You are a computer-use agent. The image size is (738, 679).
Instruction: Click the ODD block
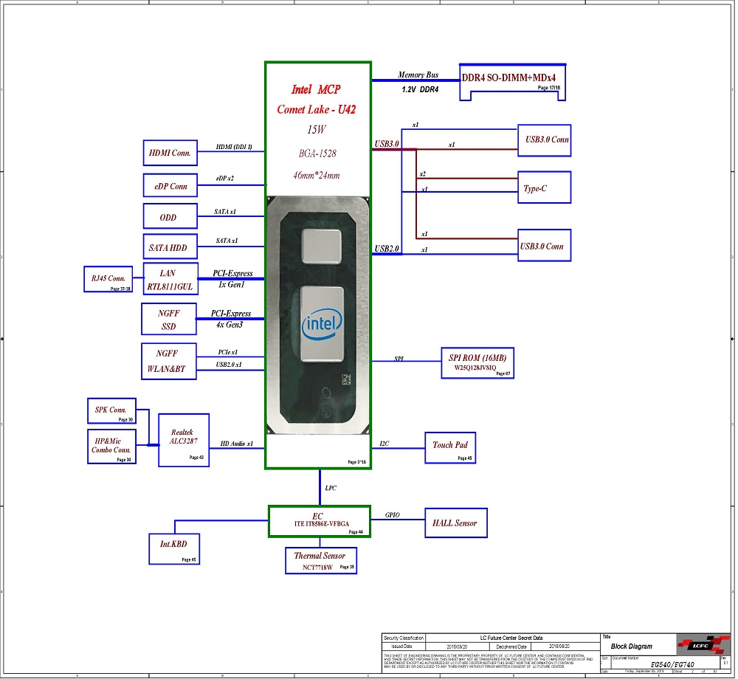click(x=169, y=217)
